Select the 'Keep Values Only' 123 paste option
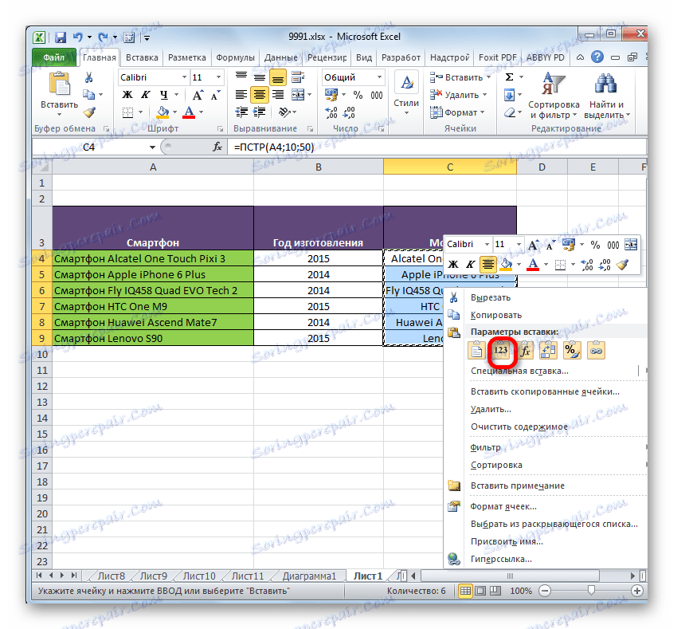Screen dimensions: 689x629 (502, 350)
